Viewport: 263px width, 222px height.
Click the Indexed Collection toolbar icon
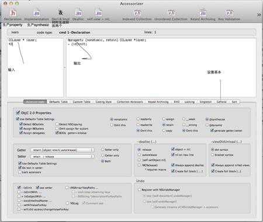[x=137, y=13]
